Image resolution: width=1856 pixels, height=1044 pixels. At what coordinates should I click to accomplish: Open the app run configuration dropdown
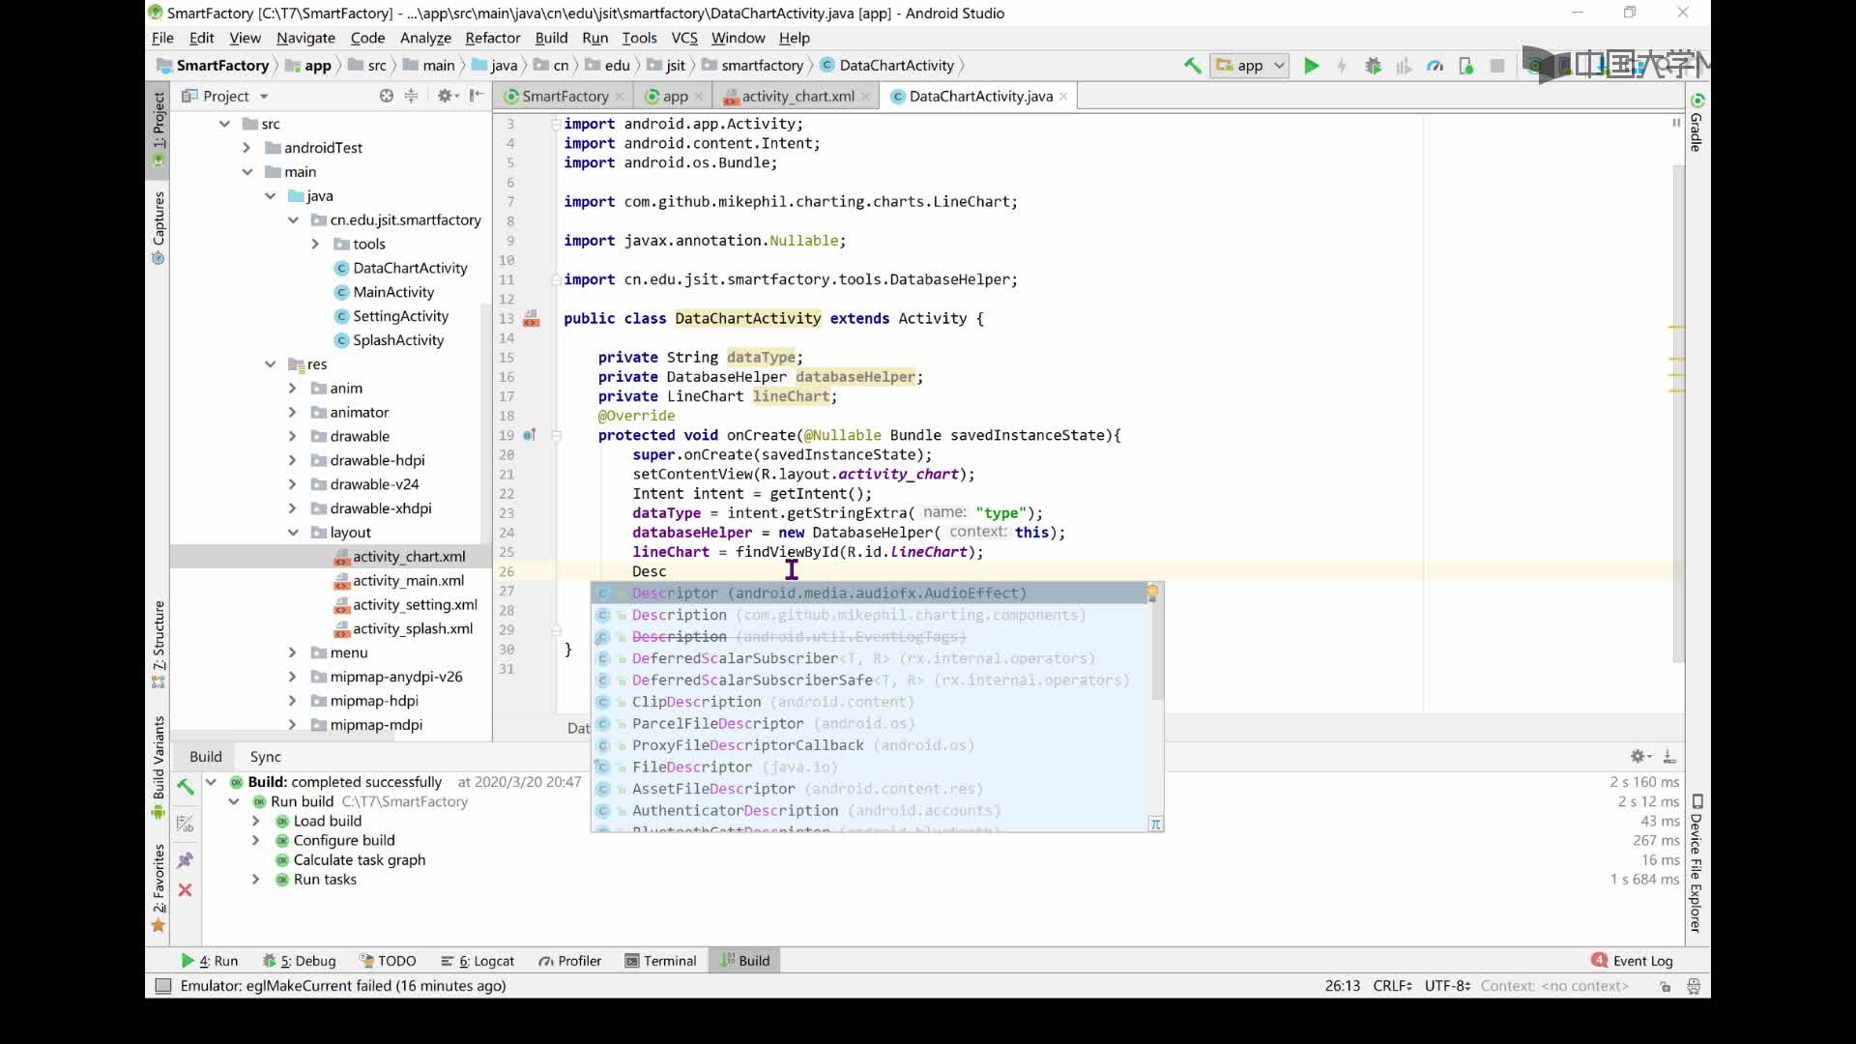click(1250, 66)
